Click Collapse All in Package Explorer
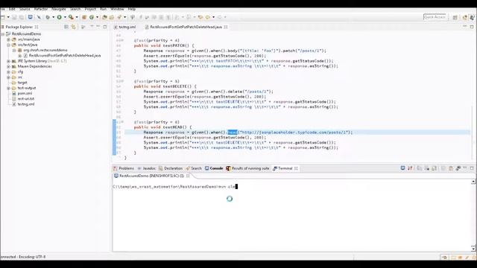The image size is (477, 268). coord(66,27)
